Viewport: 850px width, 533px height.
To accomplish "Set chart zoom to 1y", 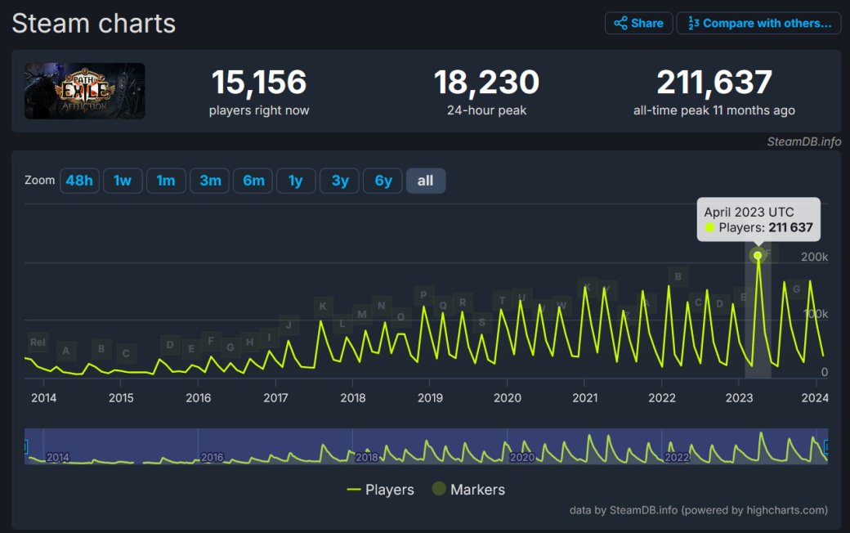I will (x=296, y=181).
